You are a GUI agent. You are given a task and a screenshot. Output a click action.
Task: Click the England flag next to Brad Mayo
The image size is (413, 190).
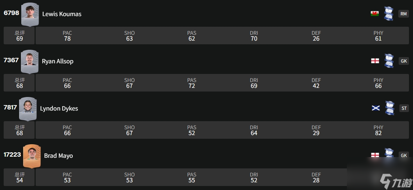375,155
